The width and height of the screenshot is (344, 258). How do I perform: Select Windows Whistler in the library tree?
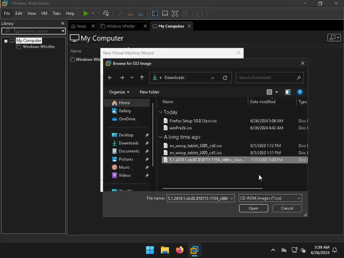[x=39, y=46]
